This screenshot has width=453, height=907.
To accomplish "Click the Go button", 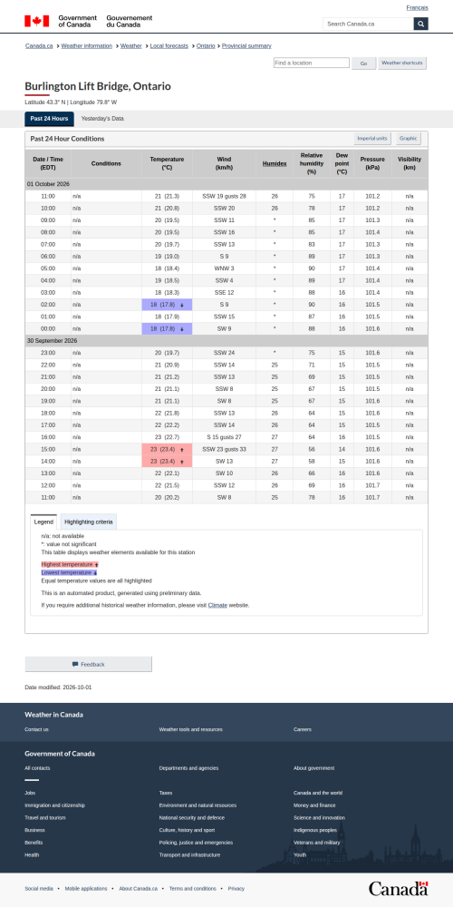I will [x=364, y=63].
